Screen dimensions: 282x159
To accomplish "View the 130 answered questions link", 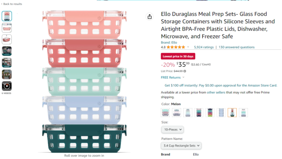I will pos(236,47).
